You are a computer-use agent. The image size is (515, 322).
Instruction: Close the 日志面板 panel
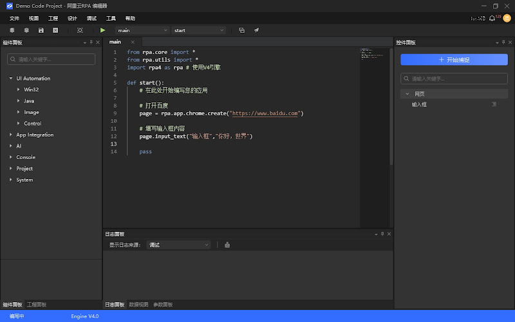[x=389, y=234]
